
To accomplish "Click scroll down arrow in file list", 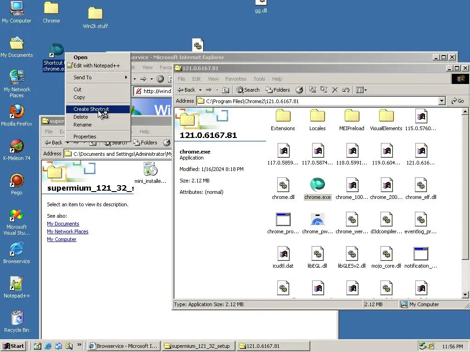I will 465,295.
